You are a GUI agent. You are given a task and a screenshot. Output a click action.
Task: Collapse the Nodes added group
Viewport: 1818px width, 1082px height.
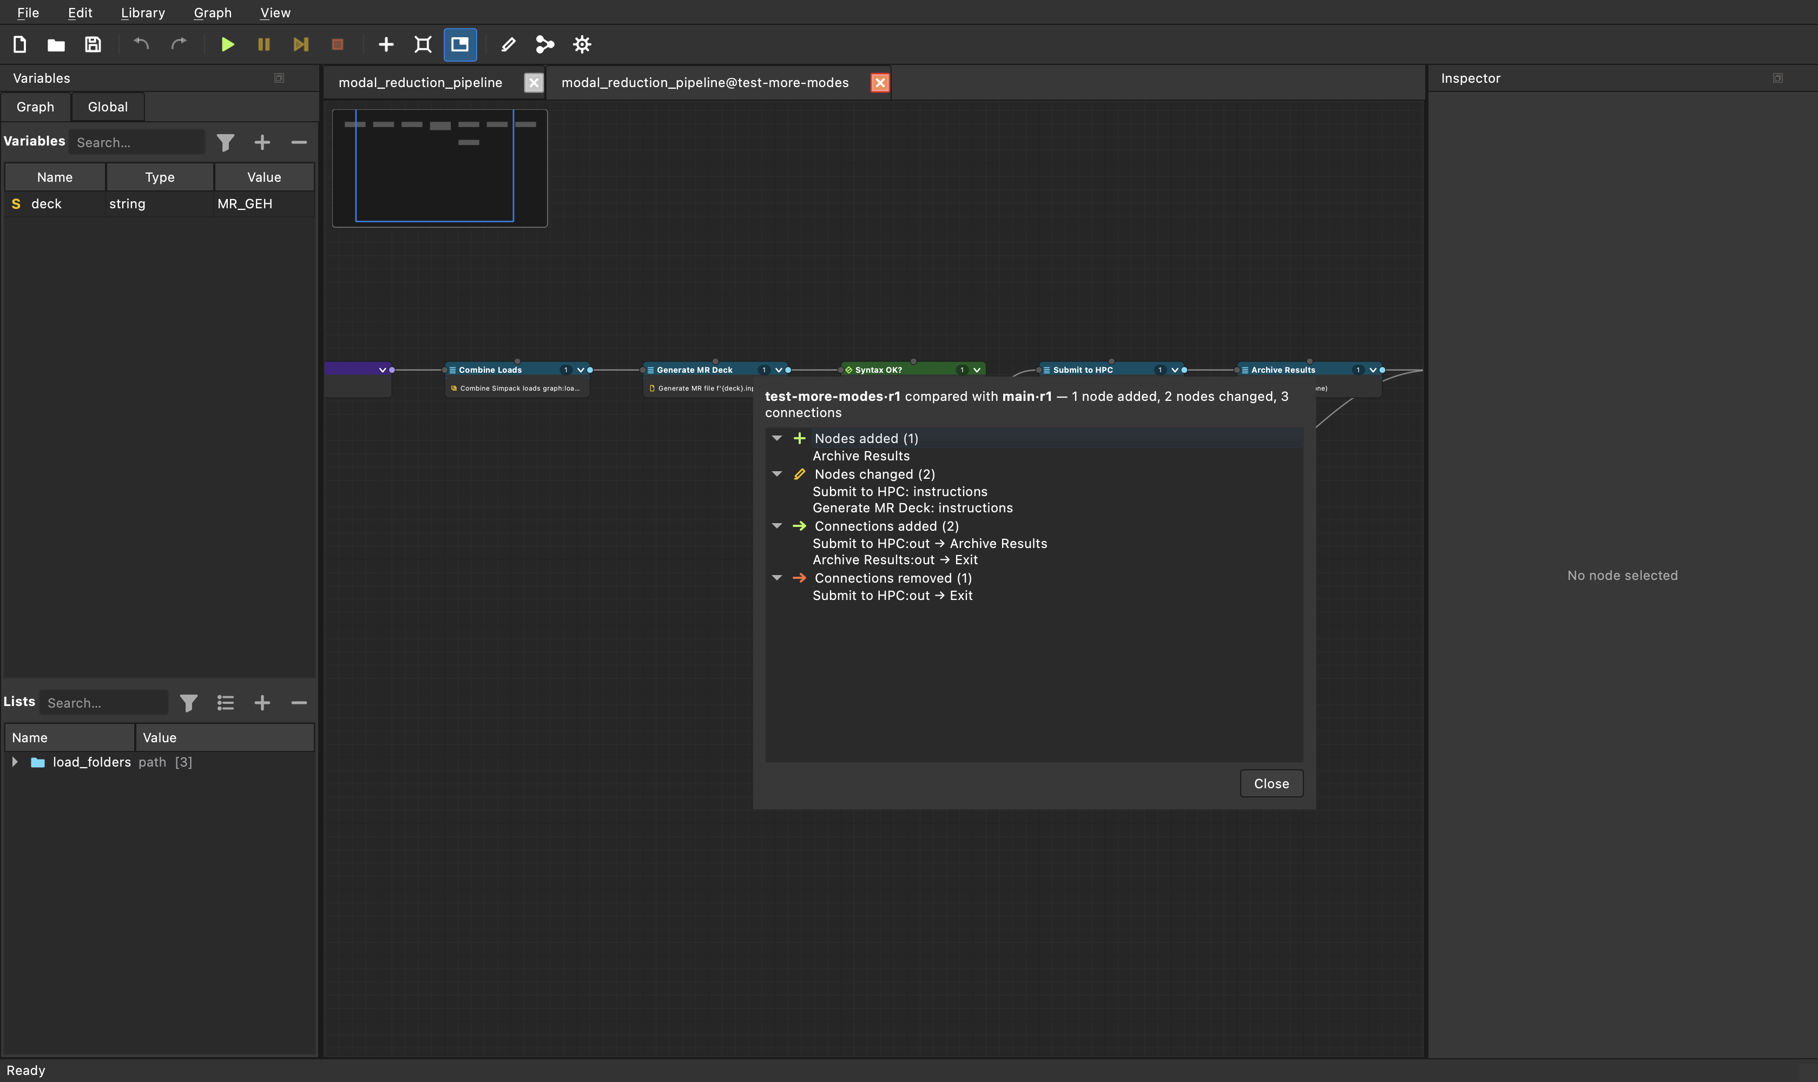pos(776,438)
